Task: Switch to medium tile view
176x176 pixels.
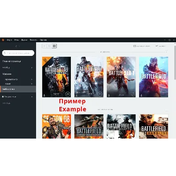Action: (x=49, y=46)
